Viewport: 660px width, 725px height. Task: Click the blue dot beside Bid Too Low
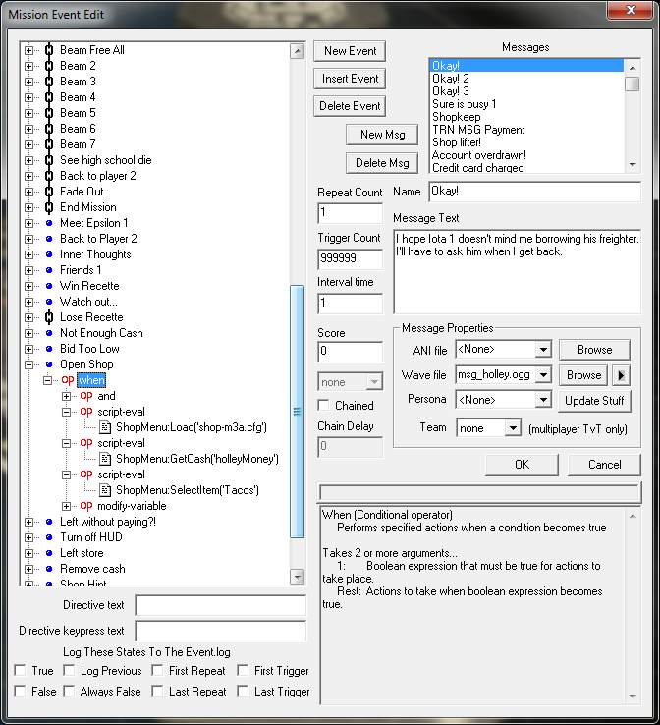(x=49, y=349)
